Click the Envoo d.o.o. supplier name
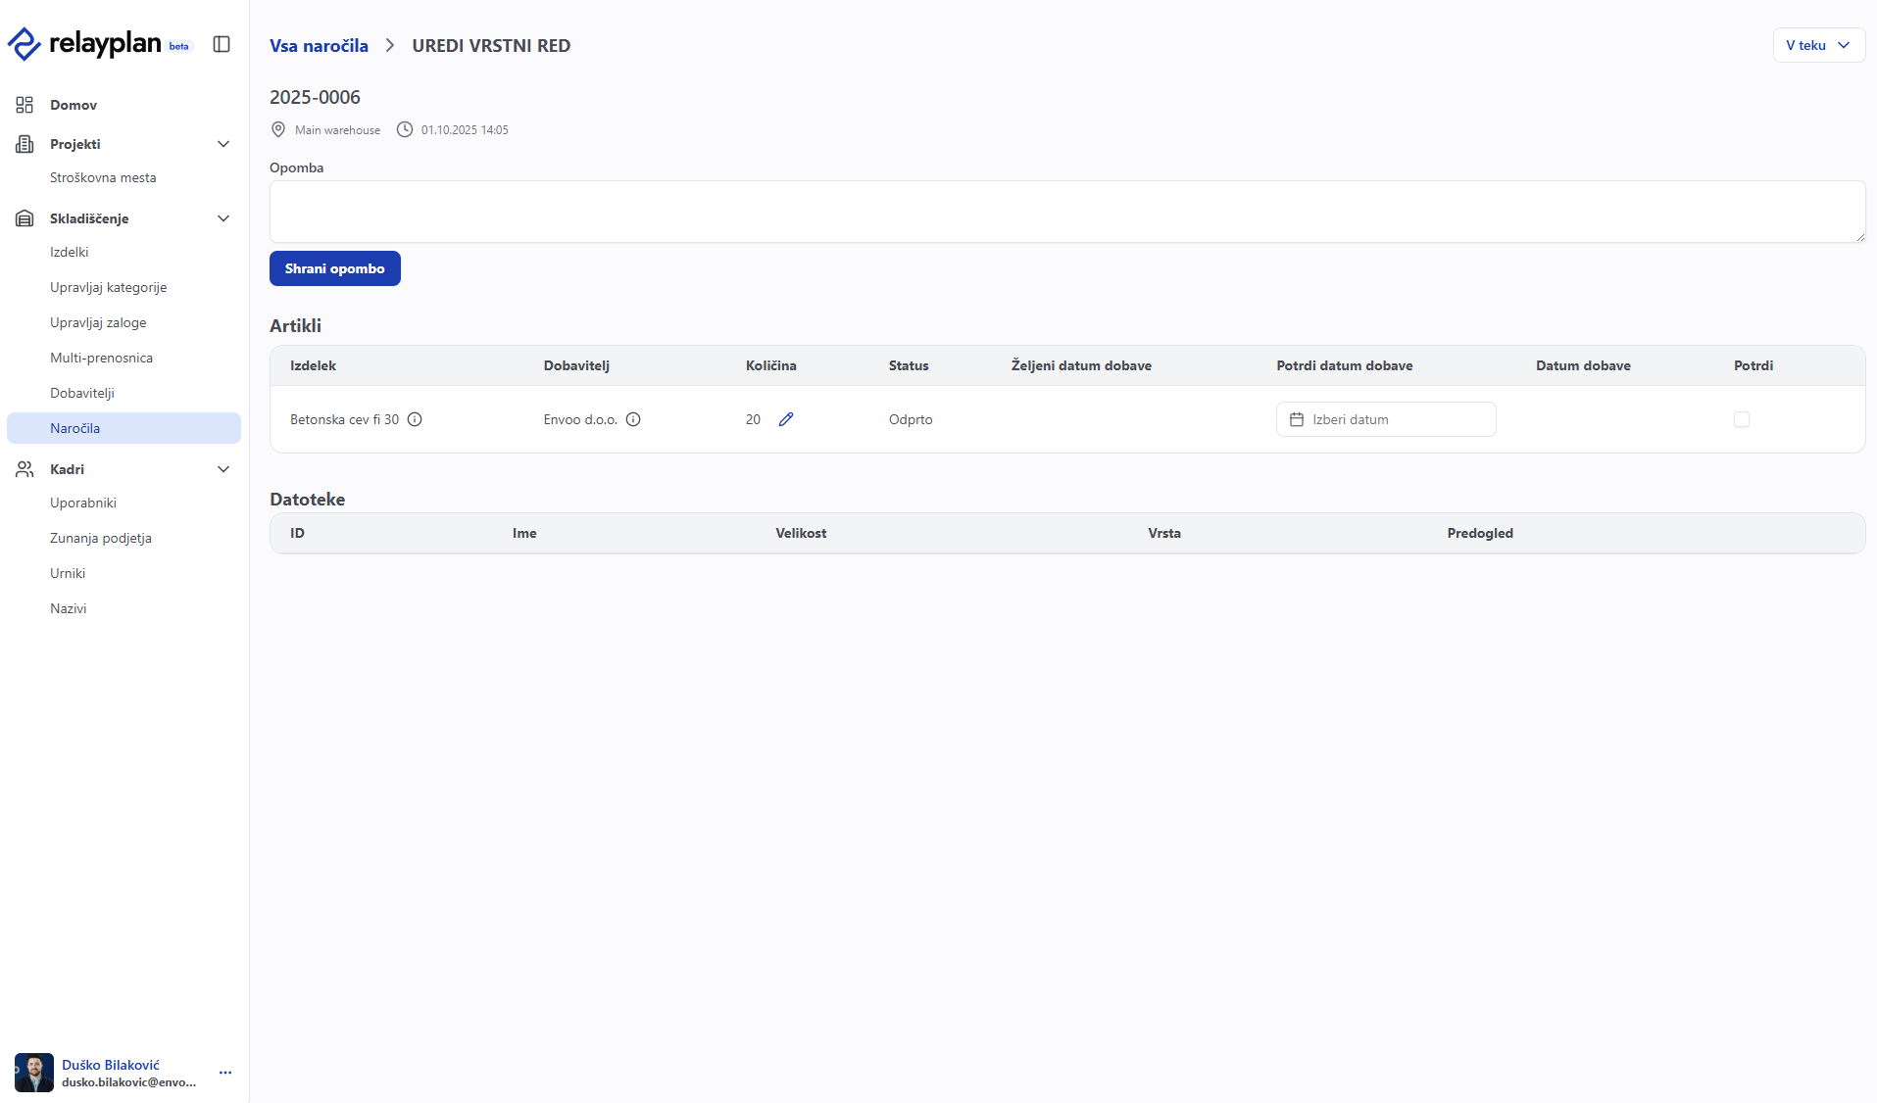 580,419
